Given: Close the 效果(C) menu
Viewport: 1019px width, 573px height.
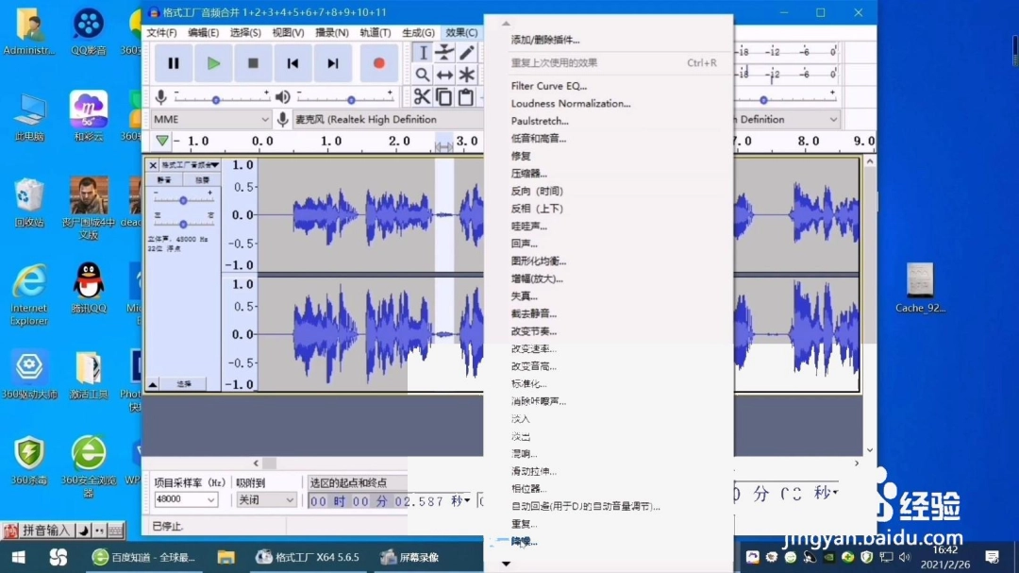Looking at the screenshot, I should [x=461, y=32].
